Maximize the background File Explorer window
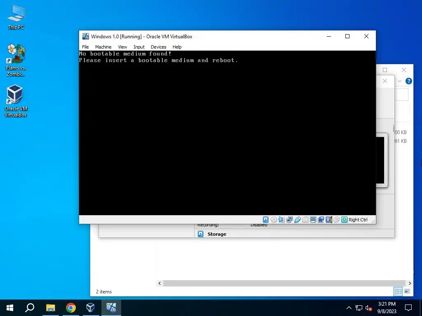The width and height of the screenshot is (422, 316). point(385,70)
